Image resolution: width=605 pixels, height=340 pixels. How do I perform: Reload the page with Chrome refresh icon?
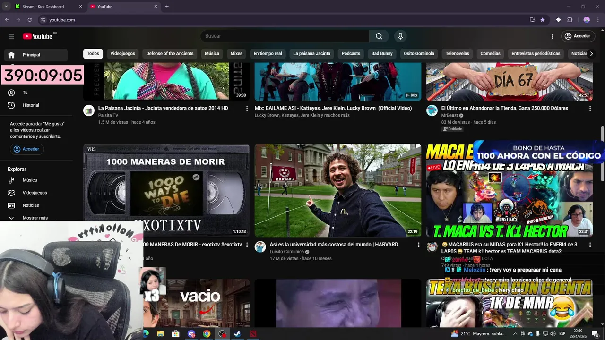point(29,20)
